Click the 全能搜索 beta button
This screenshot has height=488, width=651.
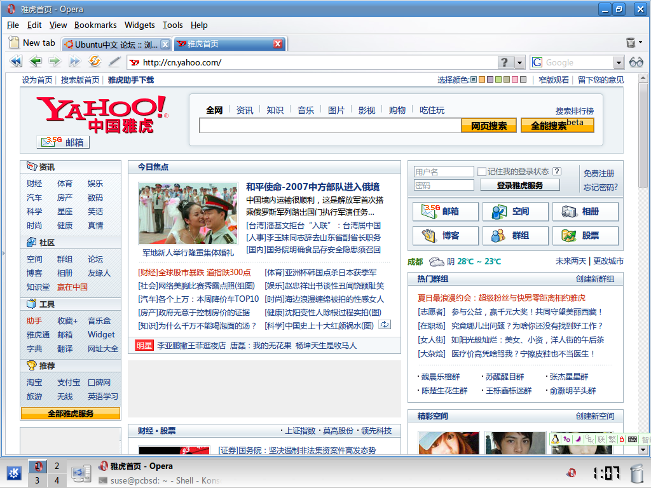coord(557,125)
